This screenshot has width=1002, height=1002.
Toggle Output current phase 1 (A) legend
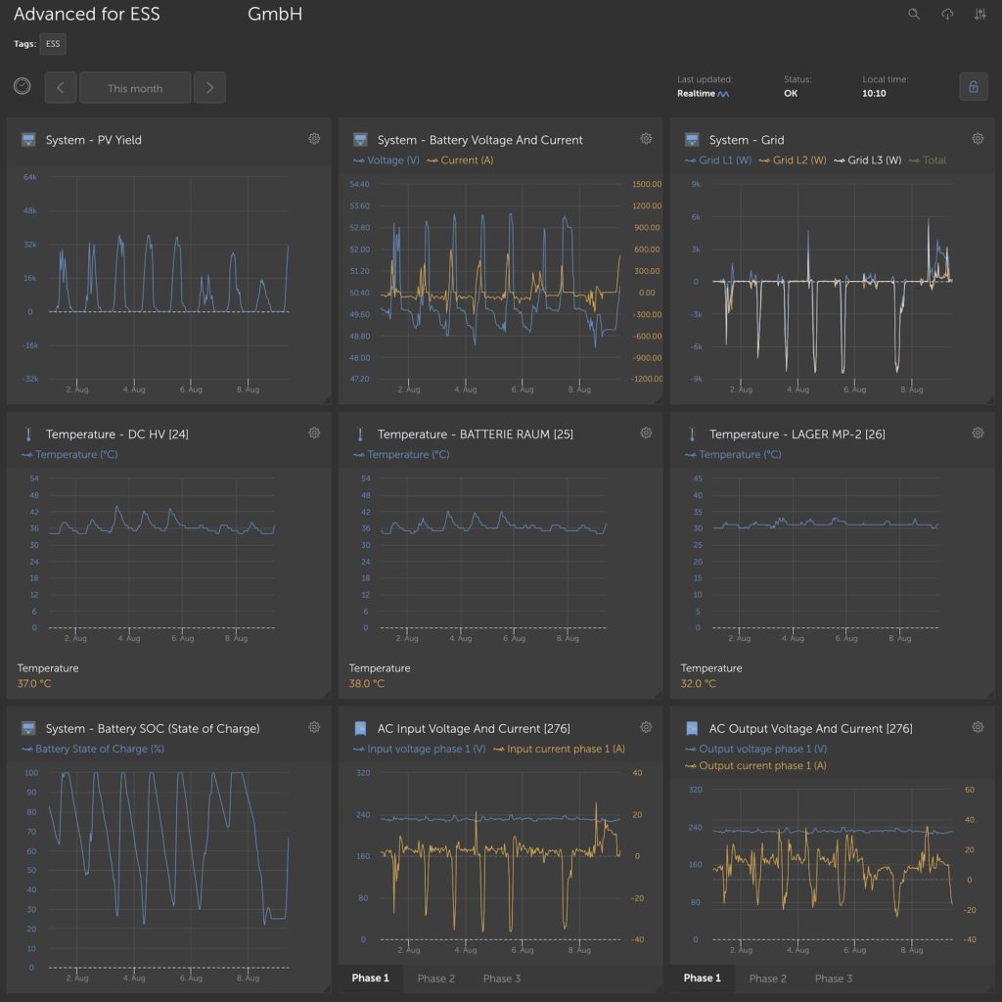tap(755, 765)
